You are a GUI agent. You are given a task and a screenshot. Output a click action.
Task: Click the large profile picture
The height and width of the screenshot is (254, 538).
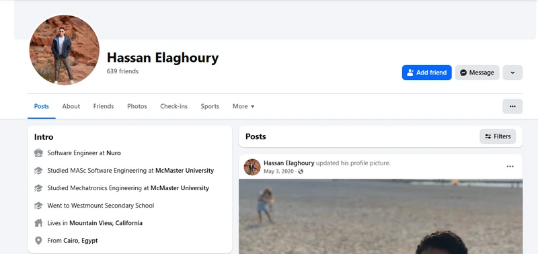pos(65,50)
